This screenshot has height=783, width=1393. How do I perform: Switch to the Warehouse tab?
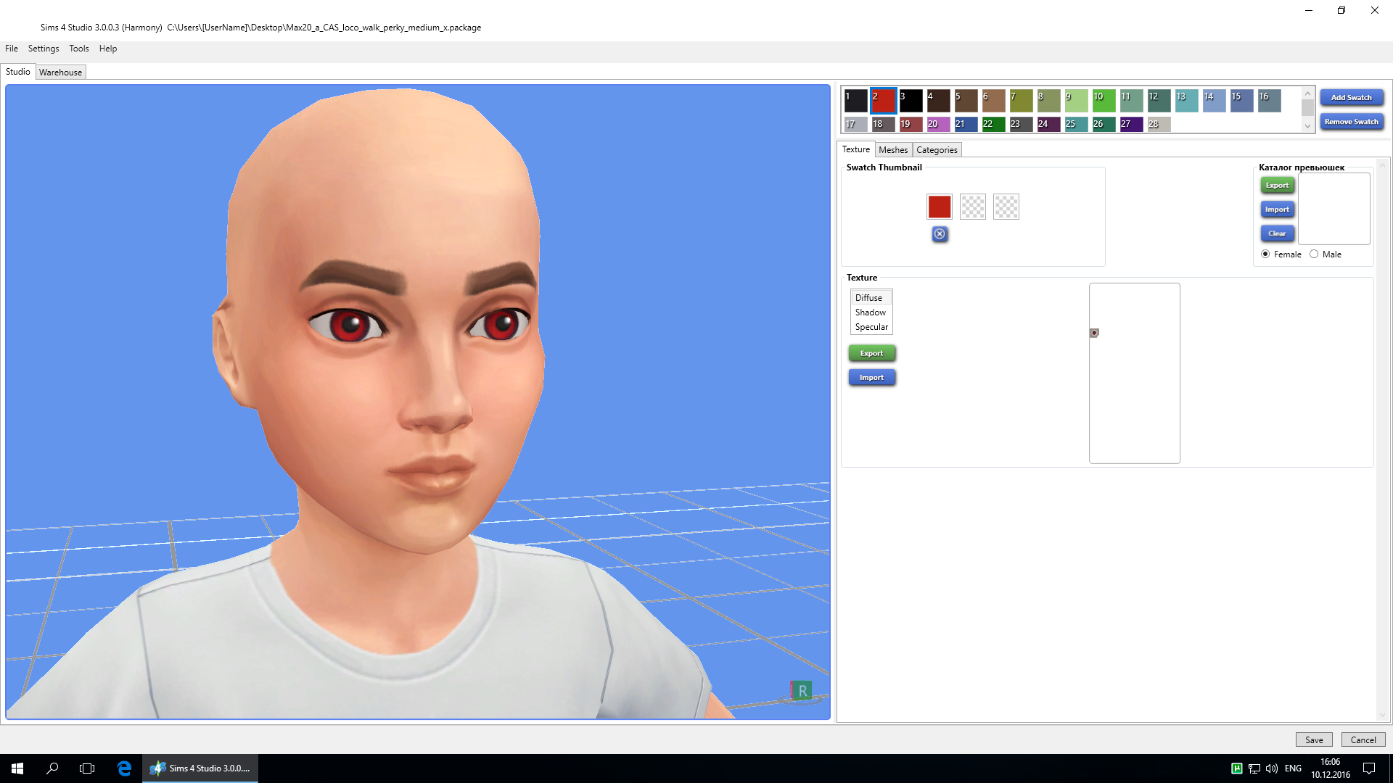coord(60,72)
